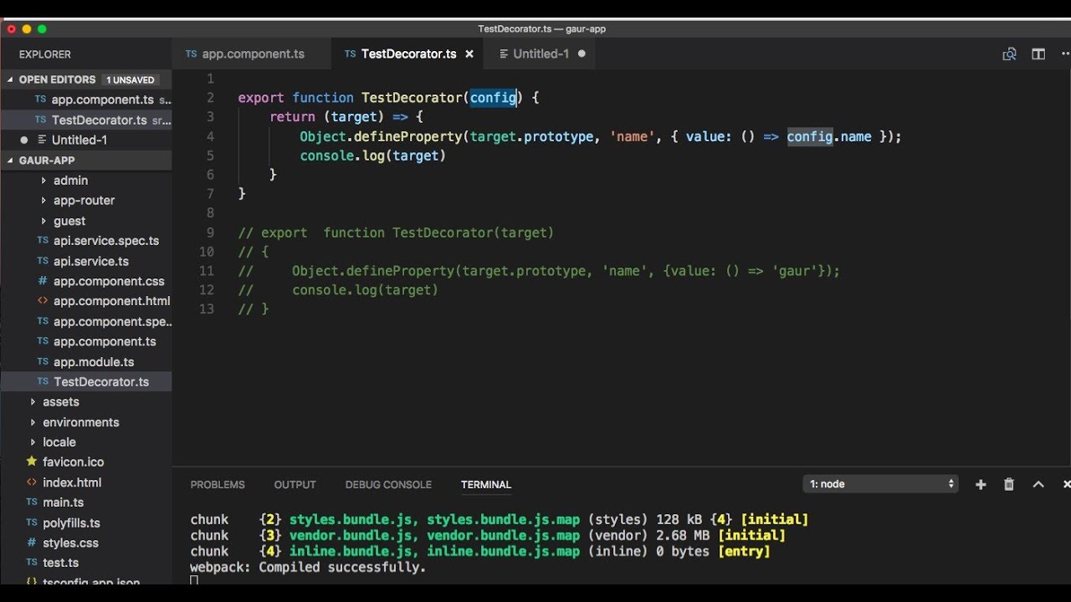Expand the locale folder
1071x602 pixels.
tap(33, 442)
